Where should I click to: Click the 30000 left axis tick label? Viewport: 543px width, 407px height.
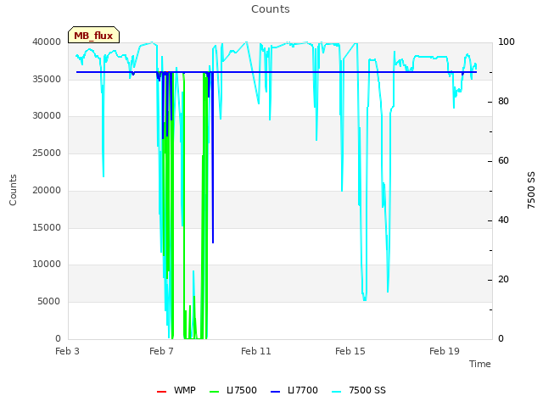(x=47, y=115)
